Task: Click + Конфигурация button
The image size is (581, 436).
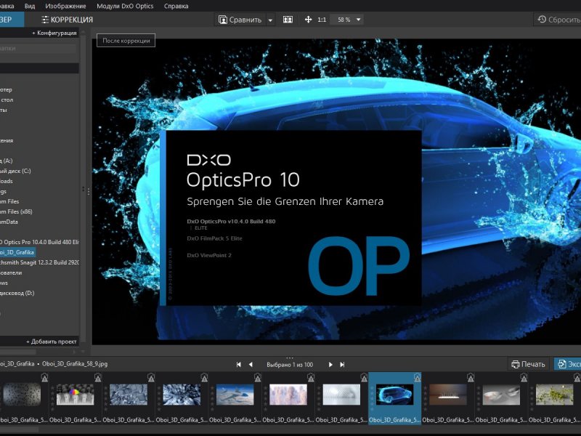Action: click(54, 33)
